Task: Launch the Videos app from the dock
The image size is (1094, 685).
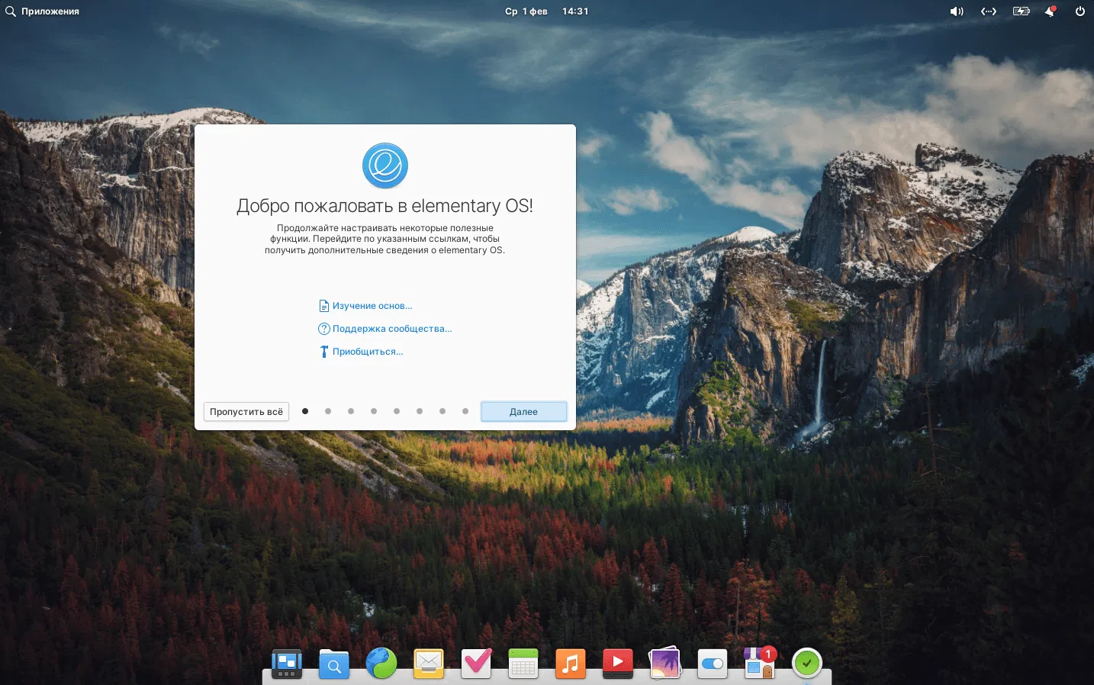Action: [618, 664]
